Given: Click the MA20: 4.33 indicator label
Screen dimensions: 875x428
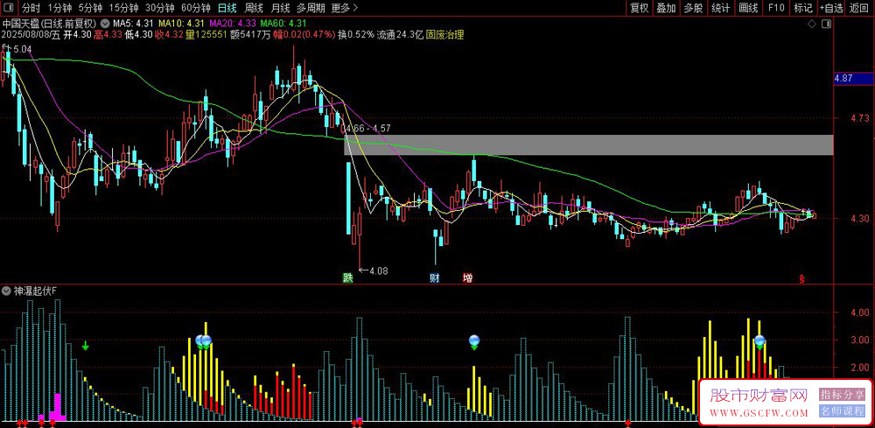Looking at the screenshot, I should (233, 24).
